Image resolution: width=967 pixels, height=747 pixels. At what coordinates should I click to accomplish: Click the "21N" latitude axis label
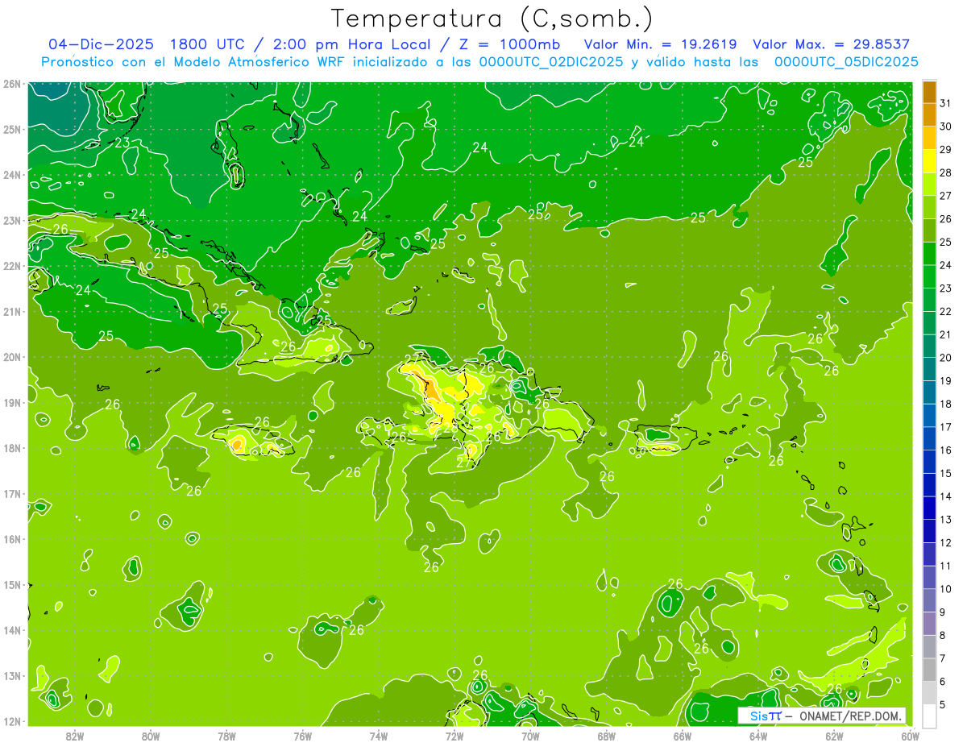pyautogui.click(x=11, y=311)
